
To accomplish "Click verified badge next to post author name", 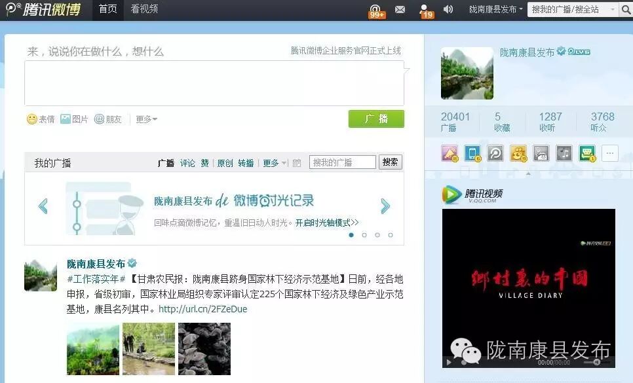I will (x=132, y=264).
